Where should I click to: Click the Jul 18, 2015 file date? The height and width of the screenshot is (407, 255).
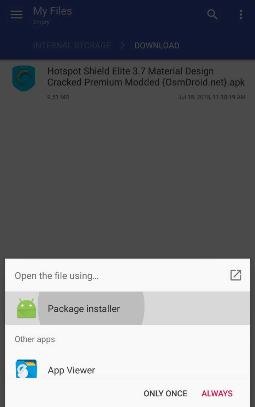212,97
